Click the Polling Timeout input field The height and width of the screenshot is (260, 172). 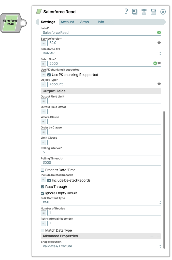pos(101,163)
